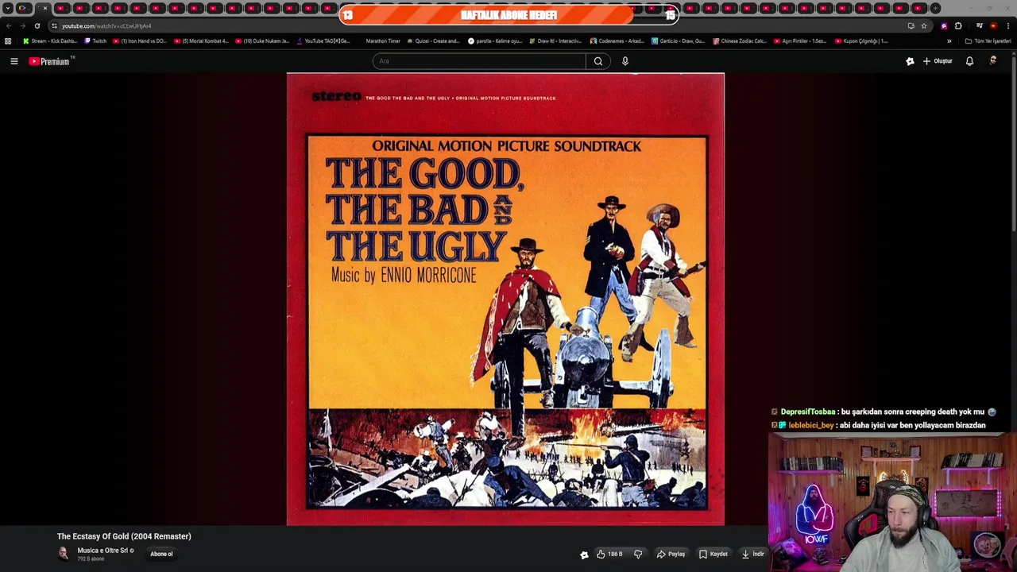Image resolution: width=1017 pixels, height=572 pixels.
Task: Click Musica e Oltre Srl channel name
Action: pyautogui.click(x=102, y=551)
